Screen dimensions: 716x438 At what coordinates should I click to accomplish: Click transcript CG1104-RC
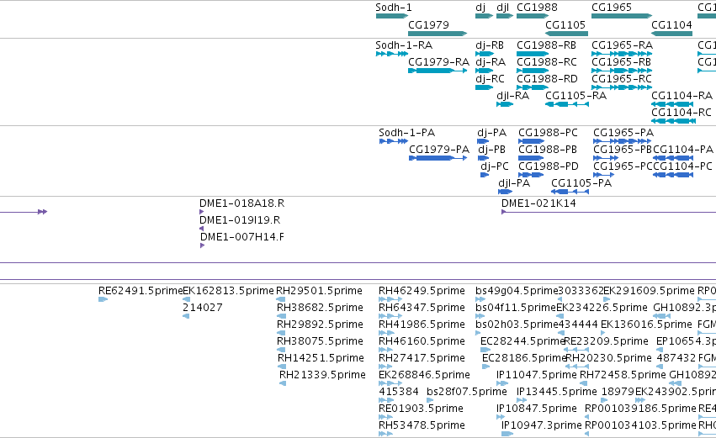click(673, 121)
